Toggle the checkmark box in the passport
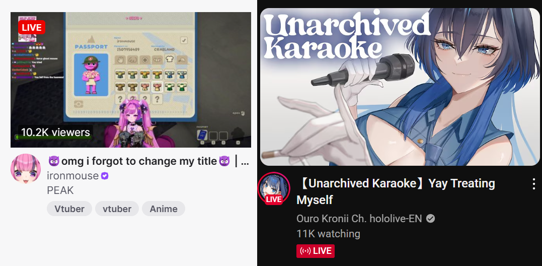Screen dimensions: 542x266 click(184, 40)
